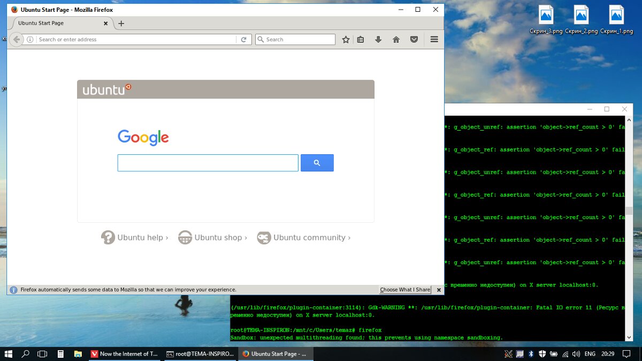Viewport: 642px width, 361px height.
Task: Open the Firefox hamburger menu
Action: [434, 39]
